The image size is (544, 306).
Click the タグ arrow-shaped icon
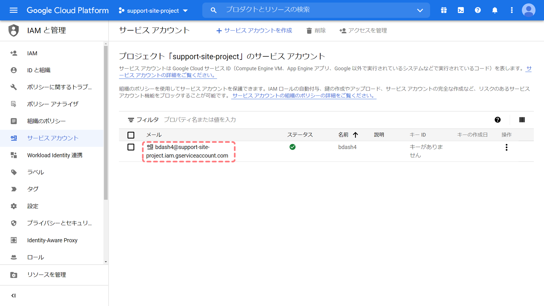click(x=14, y=189)
